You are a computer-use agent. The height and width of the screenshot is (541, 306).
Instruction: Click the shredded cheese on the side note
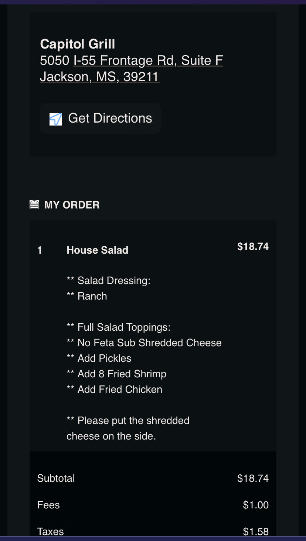tap(128, 428)
